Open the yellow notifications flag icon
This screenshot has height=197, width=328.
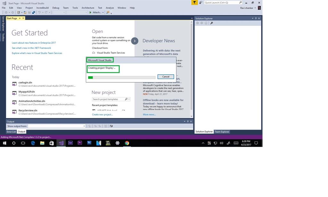[194, 3]
